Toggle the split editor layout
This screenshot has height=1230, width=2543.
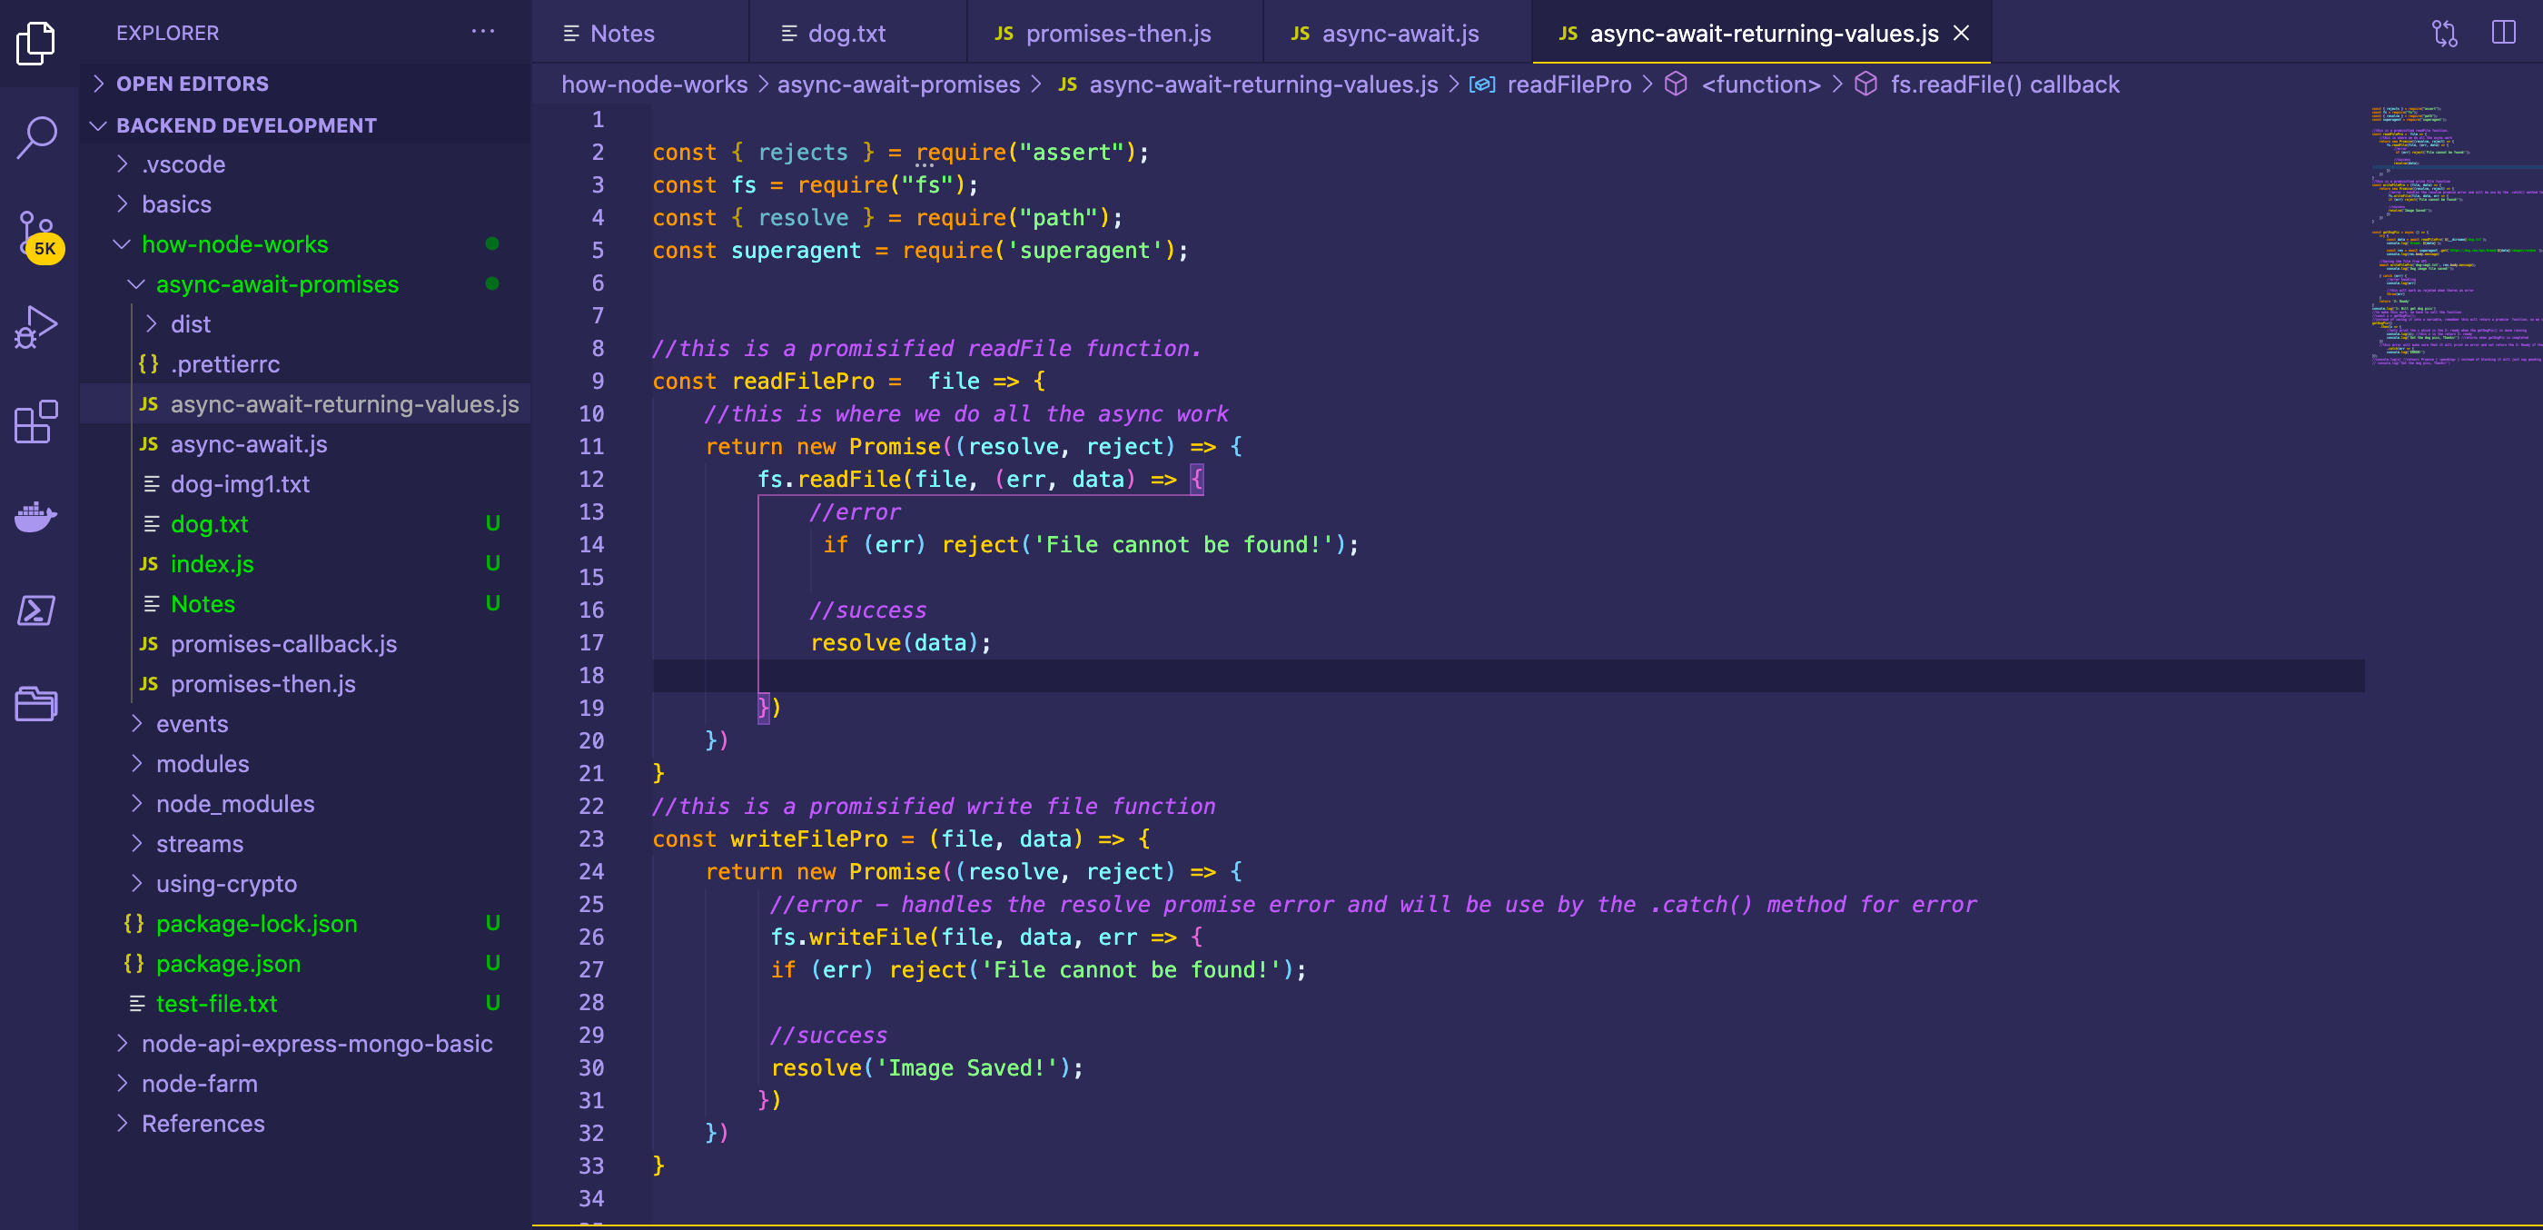pyautogui.click(x=2506, y=33)
